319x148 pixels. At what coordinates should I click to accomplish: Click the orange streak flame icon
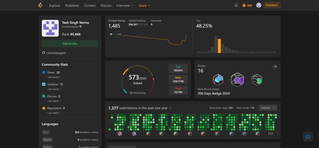[x=244, y=6]
